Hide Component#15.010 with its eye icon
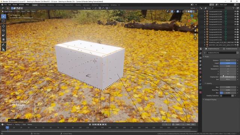Image resolution: width=240 pixels, height=135 pixels. [x=235, y=22]
